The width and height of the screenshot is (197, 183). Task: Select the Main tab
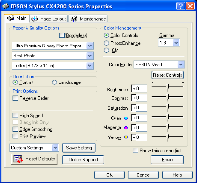pyautogui.click(x=17, y=18)
